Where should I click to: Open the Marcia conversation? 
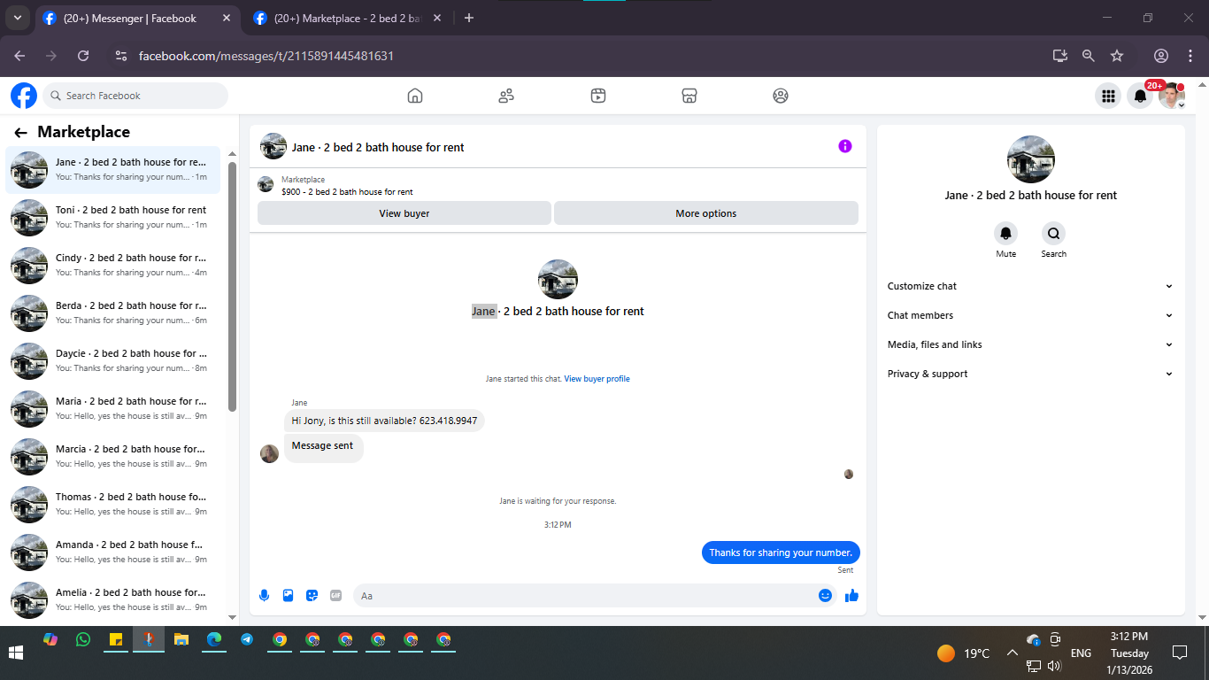click(113, 456)
